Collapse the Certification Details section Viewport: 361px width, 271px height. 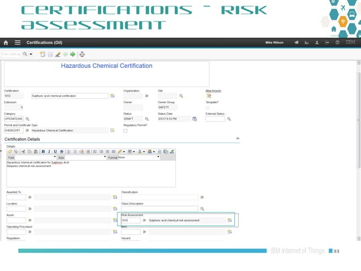coord(238,139)
